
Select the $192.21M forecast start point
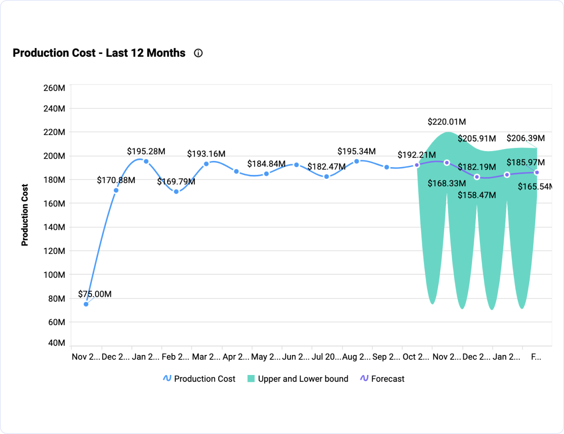click(417, 165)
